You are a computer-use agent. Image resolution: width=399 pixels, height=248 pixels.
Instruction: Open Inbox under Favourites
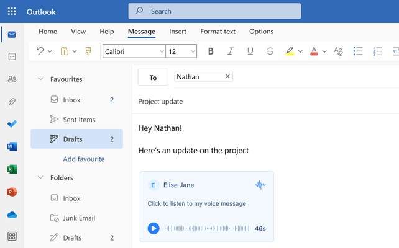click(76, 100)
